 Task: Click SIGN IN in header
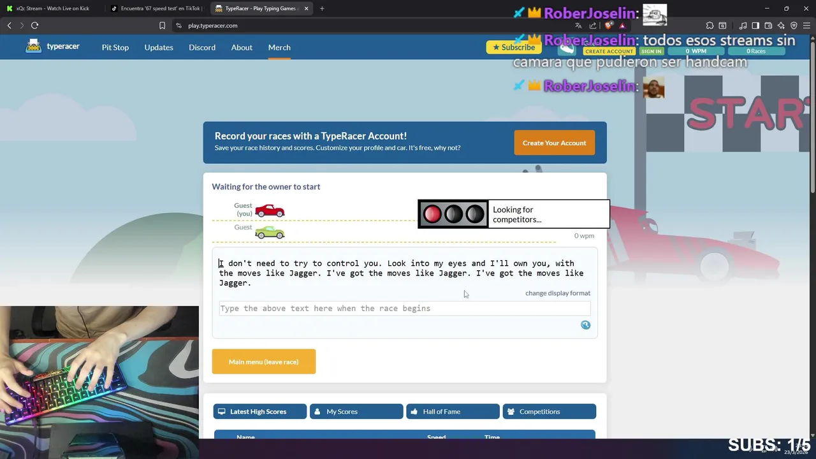click(651, 51)
